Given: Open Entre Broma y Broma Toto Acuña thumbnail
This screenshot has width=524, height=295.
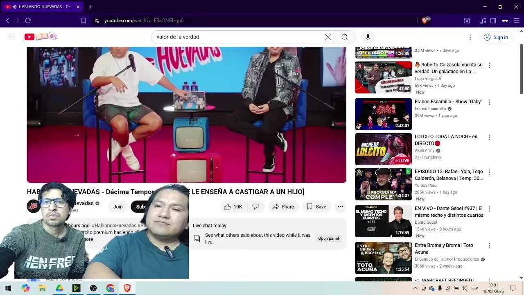Looking at the screenshot, I should pos(383,258).
